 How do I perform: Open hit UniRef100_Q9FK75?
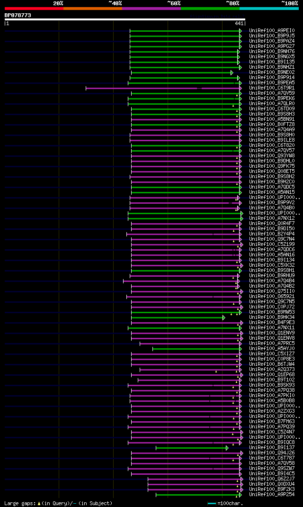pyautogui.click(x=272, y=166)
